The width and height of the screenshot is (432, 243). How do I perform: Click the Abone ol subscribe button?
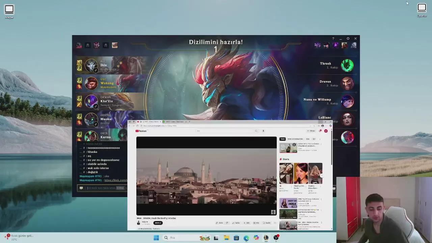point(158,223)
